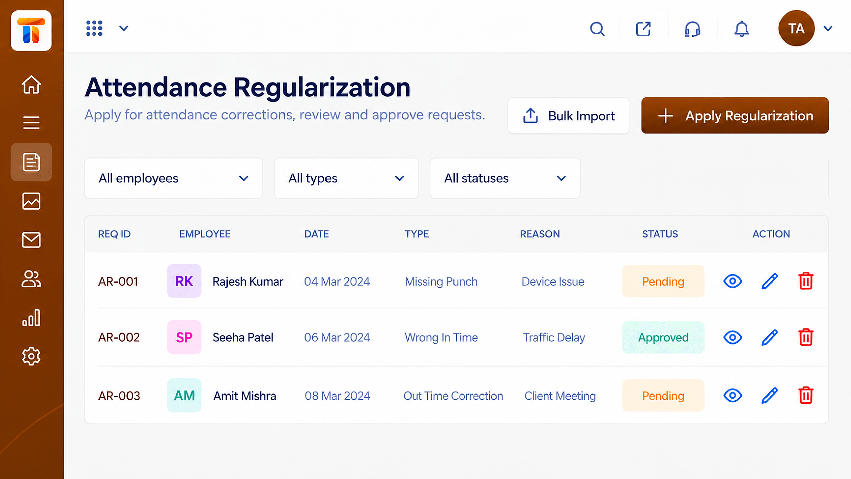Open the settings gear icon in sidebar
Screen dimensions: 851x479
point(31,356)
